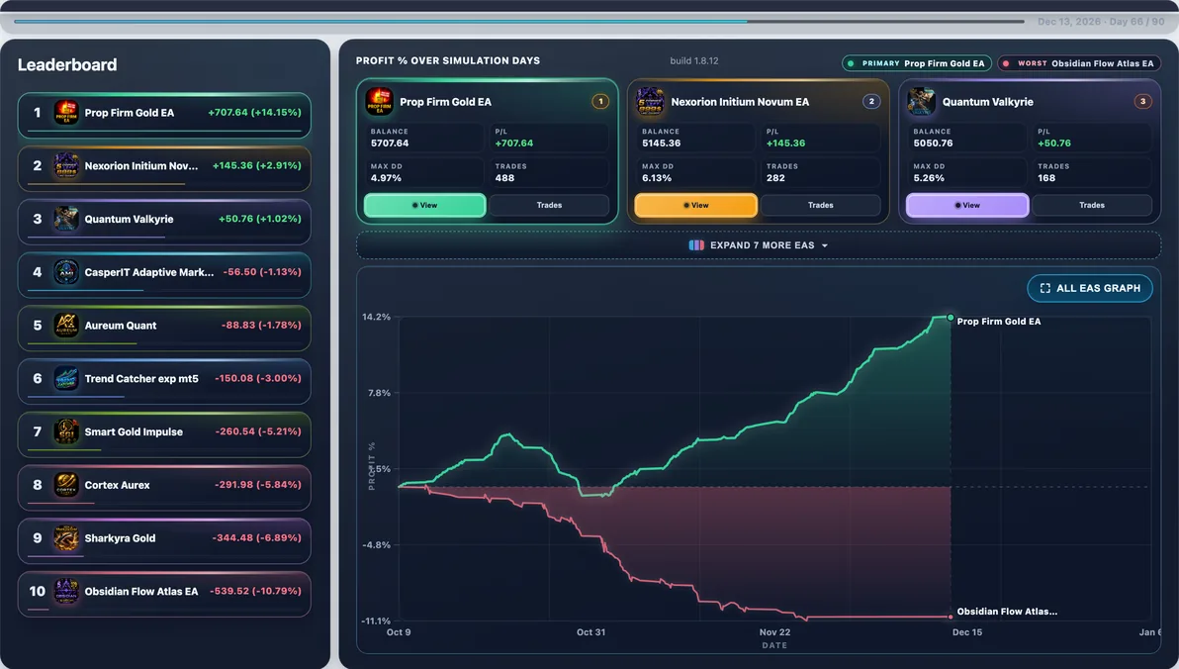Click Quantum Valkyrie trades count 168
Image resolution: width=1179 pixels, height=669 pixels.
click(1046, 178)
